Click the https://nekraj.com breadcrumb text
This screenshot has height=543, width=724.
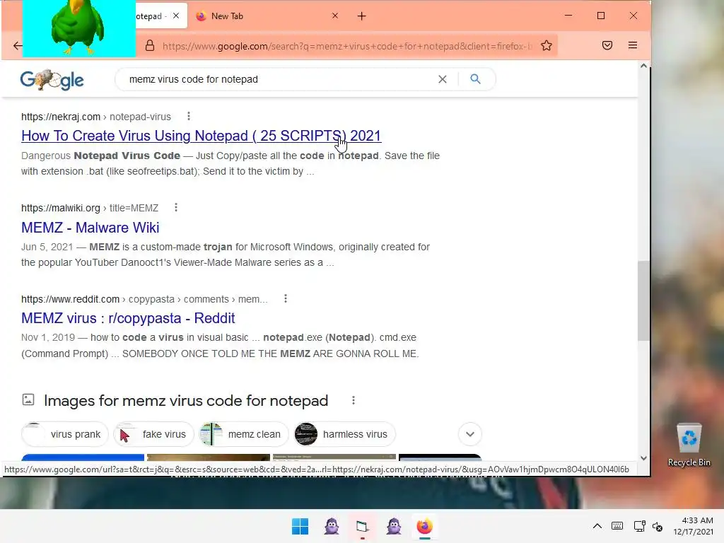click(x=61, y=117)
